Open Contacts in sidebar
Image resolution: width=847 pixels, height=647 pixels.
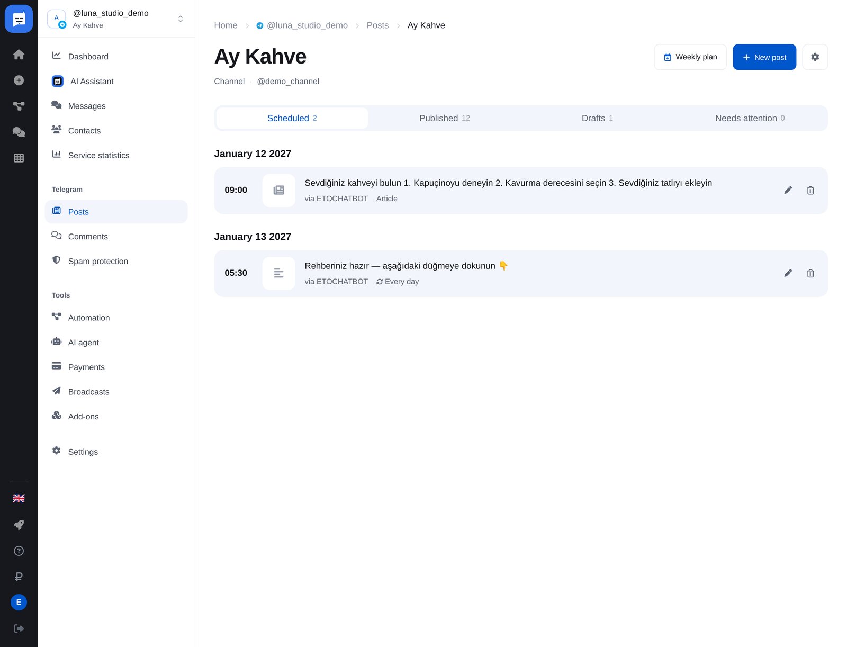tap(116, 130)
